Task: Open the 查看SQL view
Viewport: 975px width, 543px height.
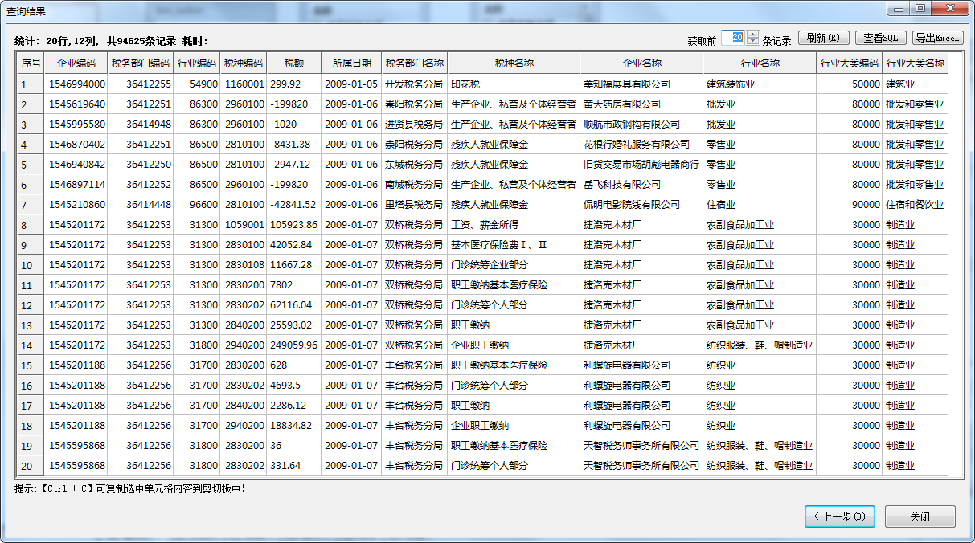Action: pyautogui.click(x=881, y=38)
